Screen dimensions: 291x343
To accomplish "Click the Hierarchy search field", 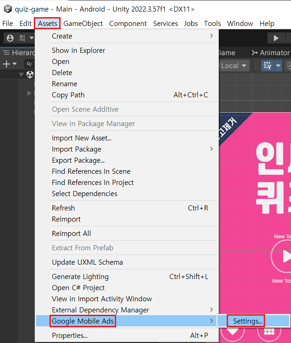I will [30, 64].
